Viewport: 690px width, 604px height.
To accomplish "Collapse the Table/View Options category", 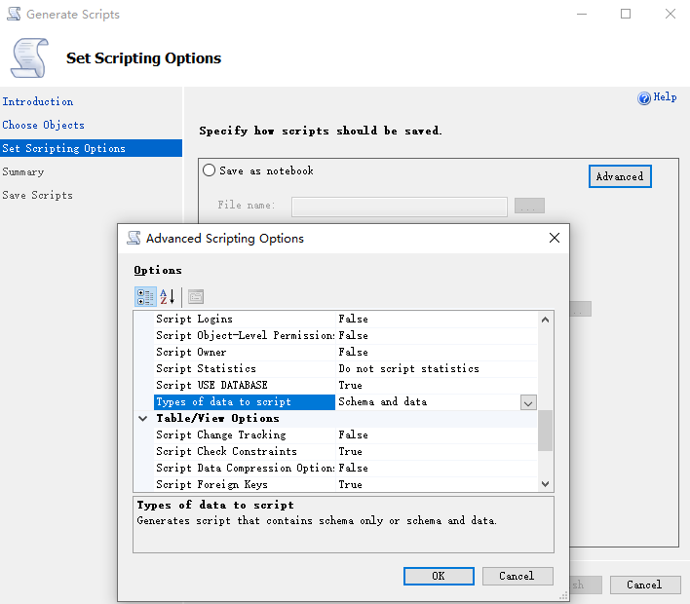I will pyautogui.click(x=142, y=418).
